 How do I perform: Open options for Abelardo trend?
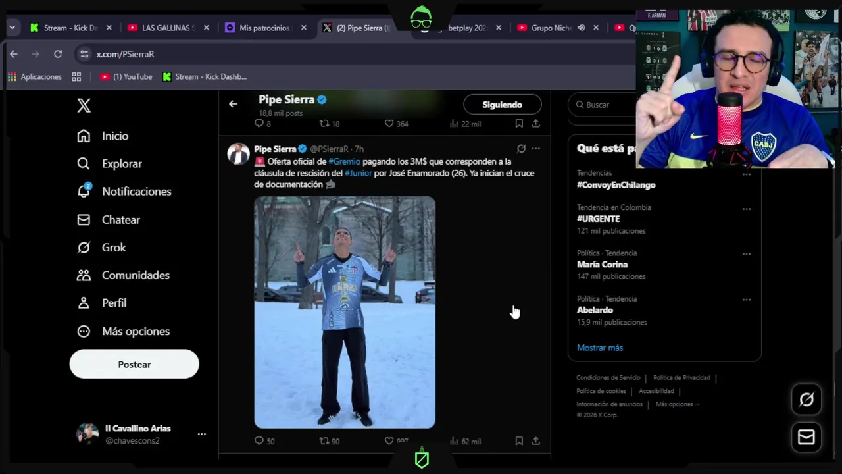[747, 300]
